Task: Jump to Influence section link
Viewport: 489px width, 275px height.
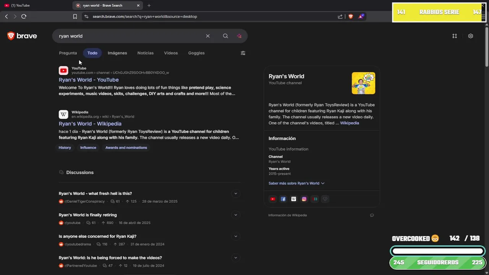Action: (88, 147)
